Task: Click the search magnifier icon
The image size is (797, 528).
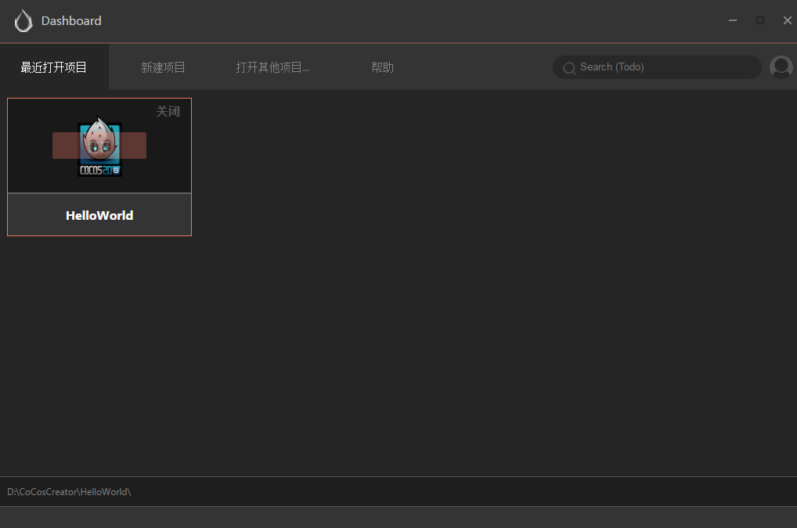Action: point(569,67)
